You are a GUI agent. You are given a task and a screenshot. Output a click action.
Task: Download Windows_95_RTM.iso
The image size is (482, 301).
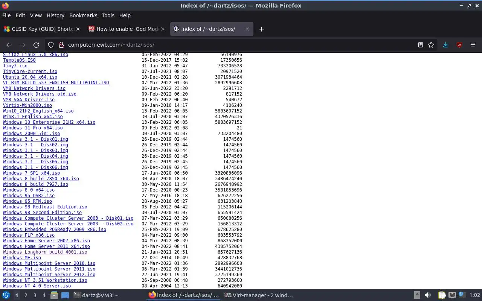[27, 201]
